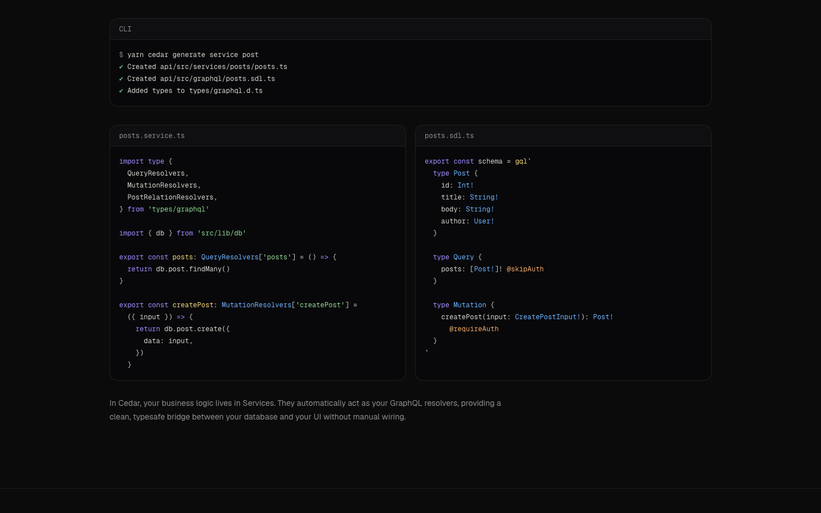Click the "return db.post.findMany()" line
This screenshot has width=821, height=513.
click(x=178, y=269)
